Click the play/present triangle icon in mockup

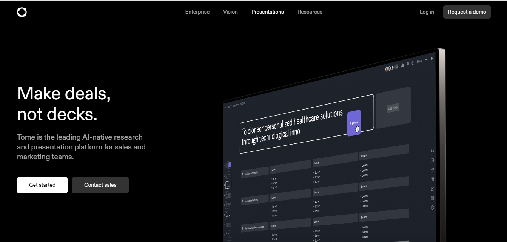pos(432,58)
